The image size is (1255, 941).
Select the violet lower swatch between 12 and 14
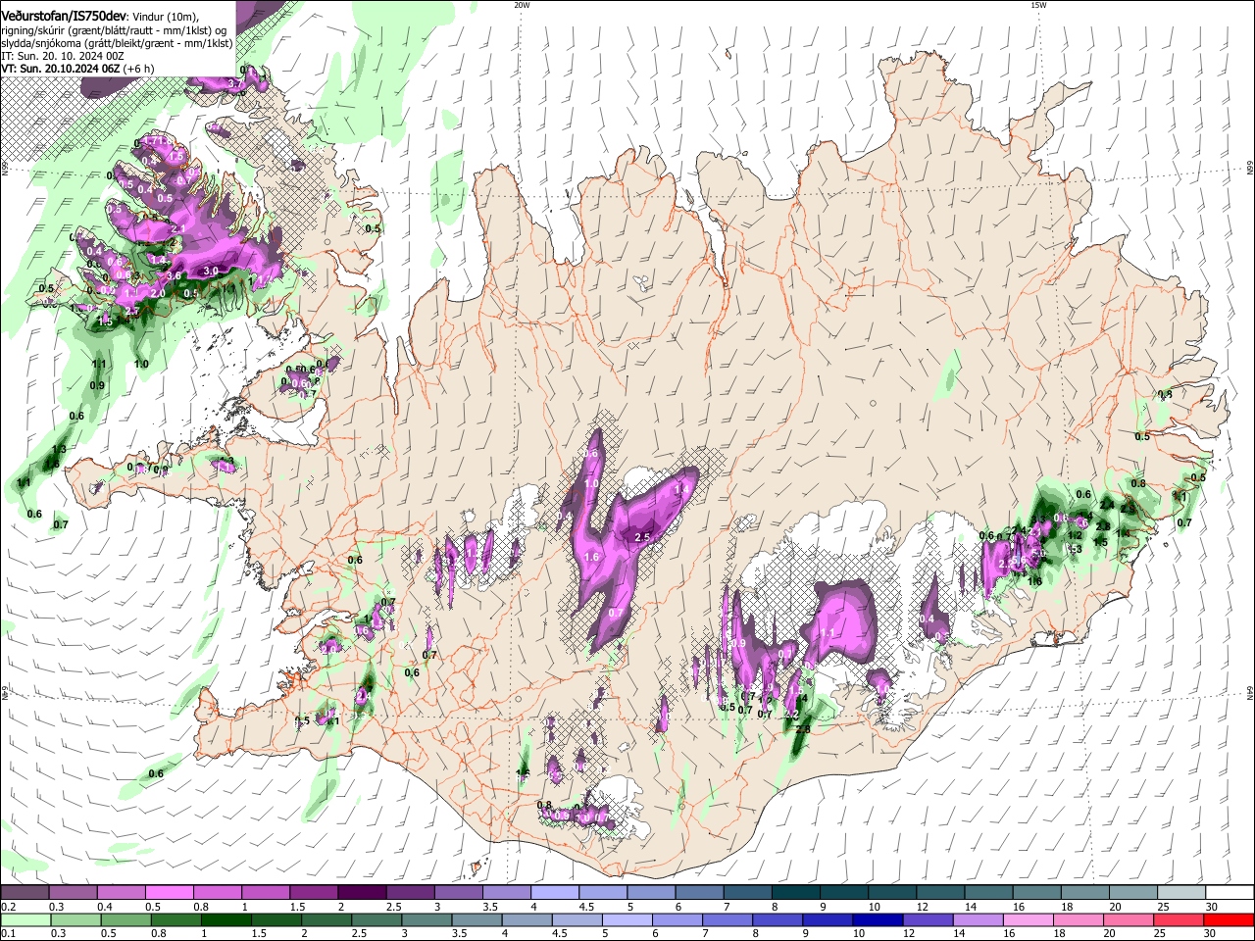(928, 919)
